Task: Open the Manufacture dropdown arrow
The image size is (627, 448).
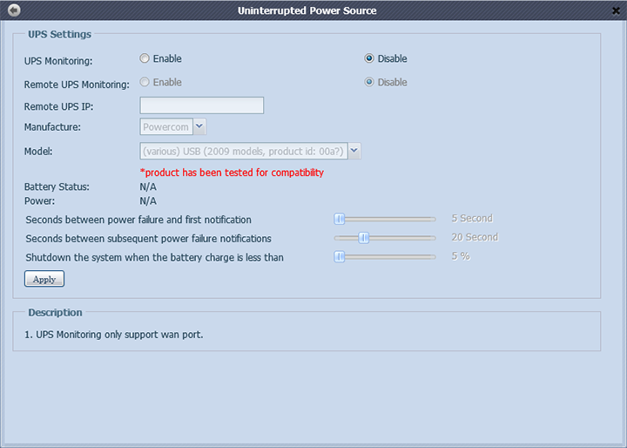Action: click(x=199, y=127)
